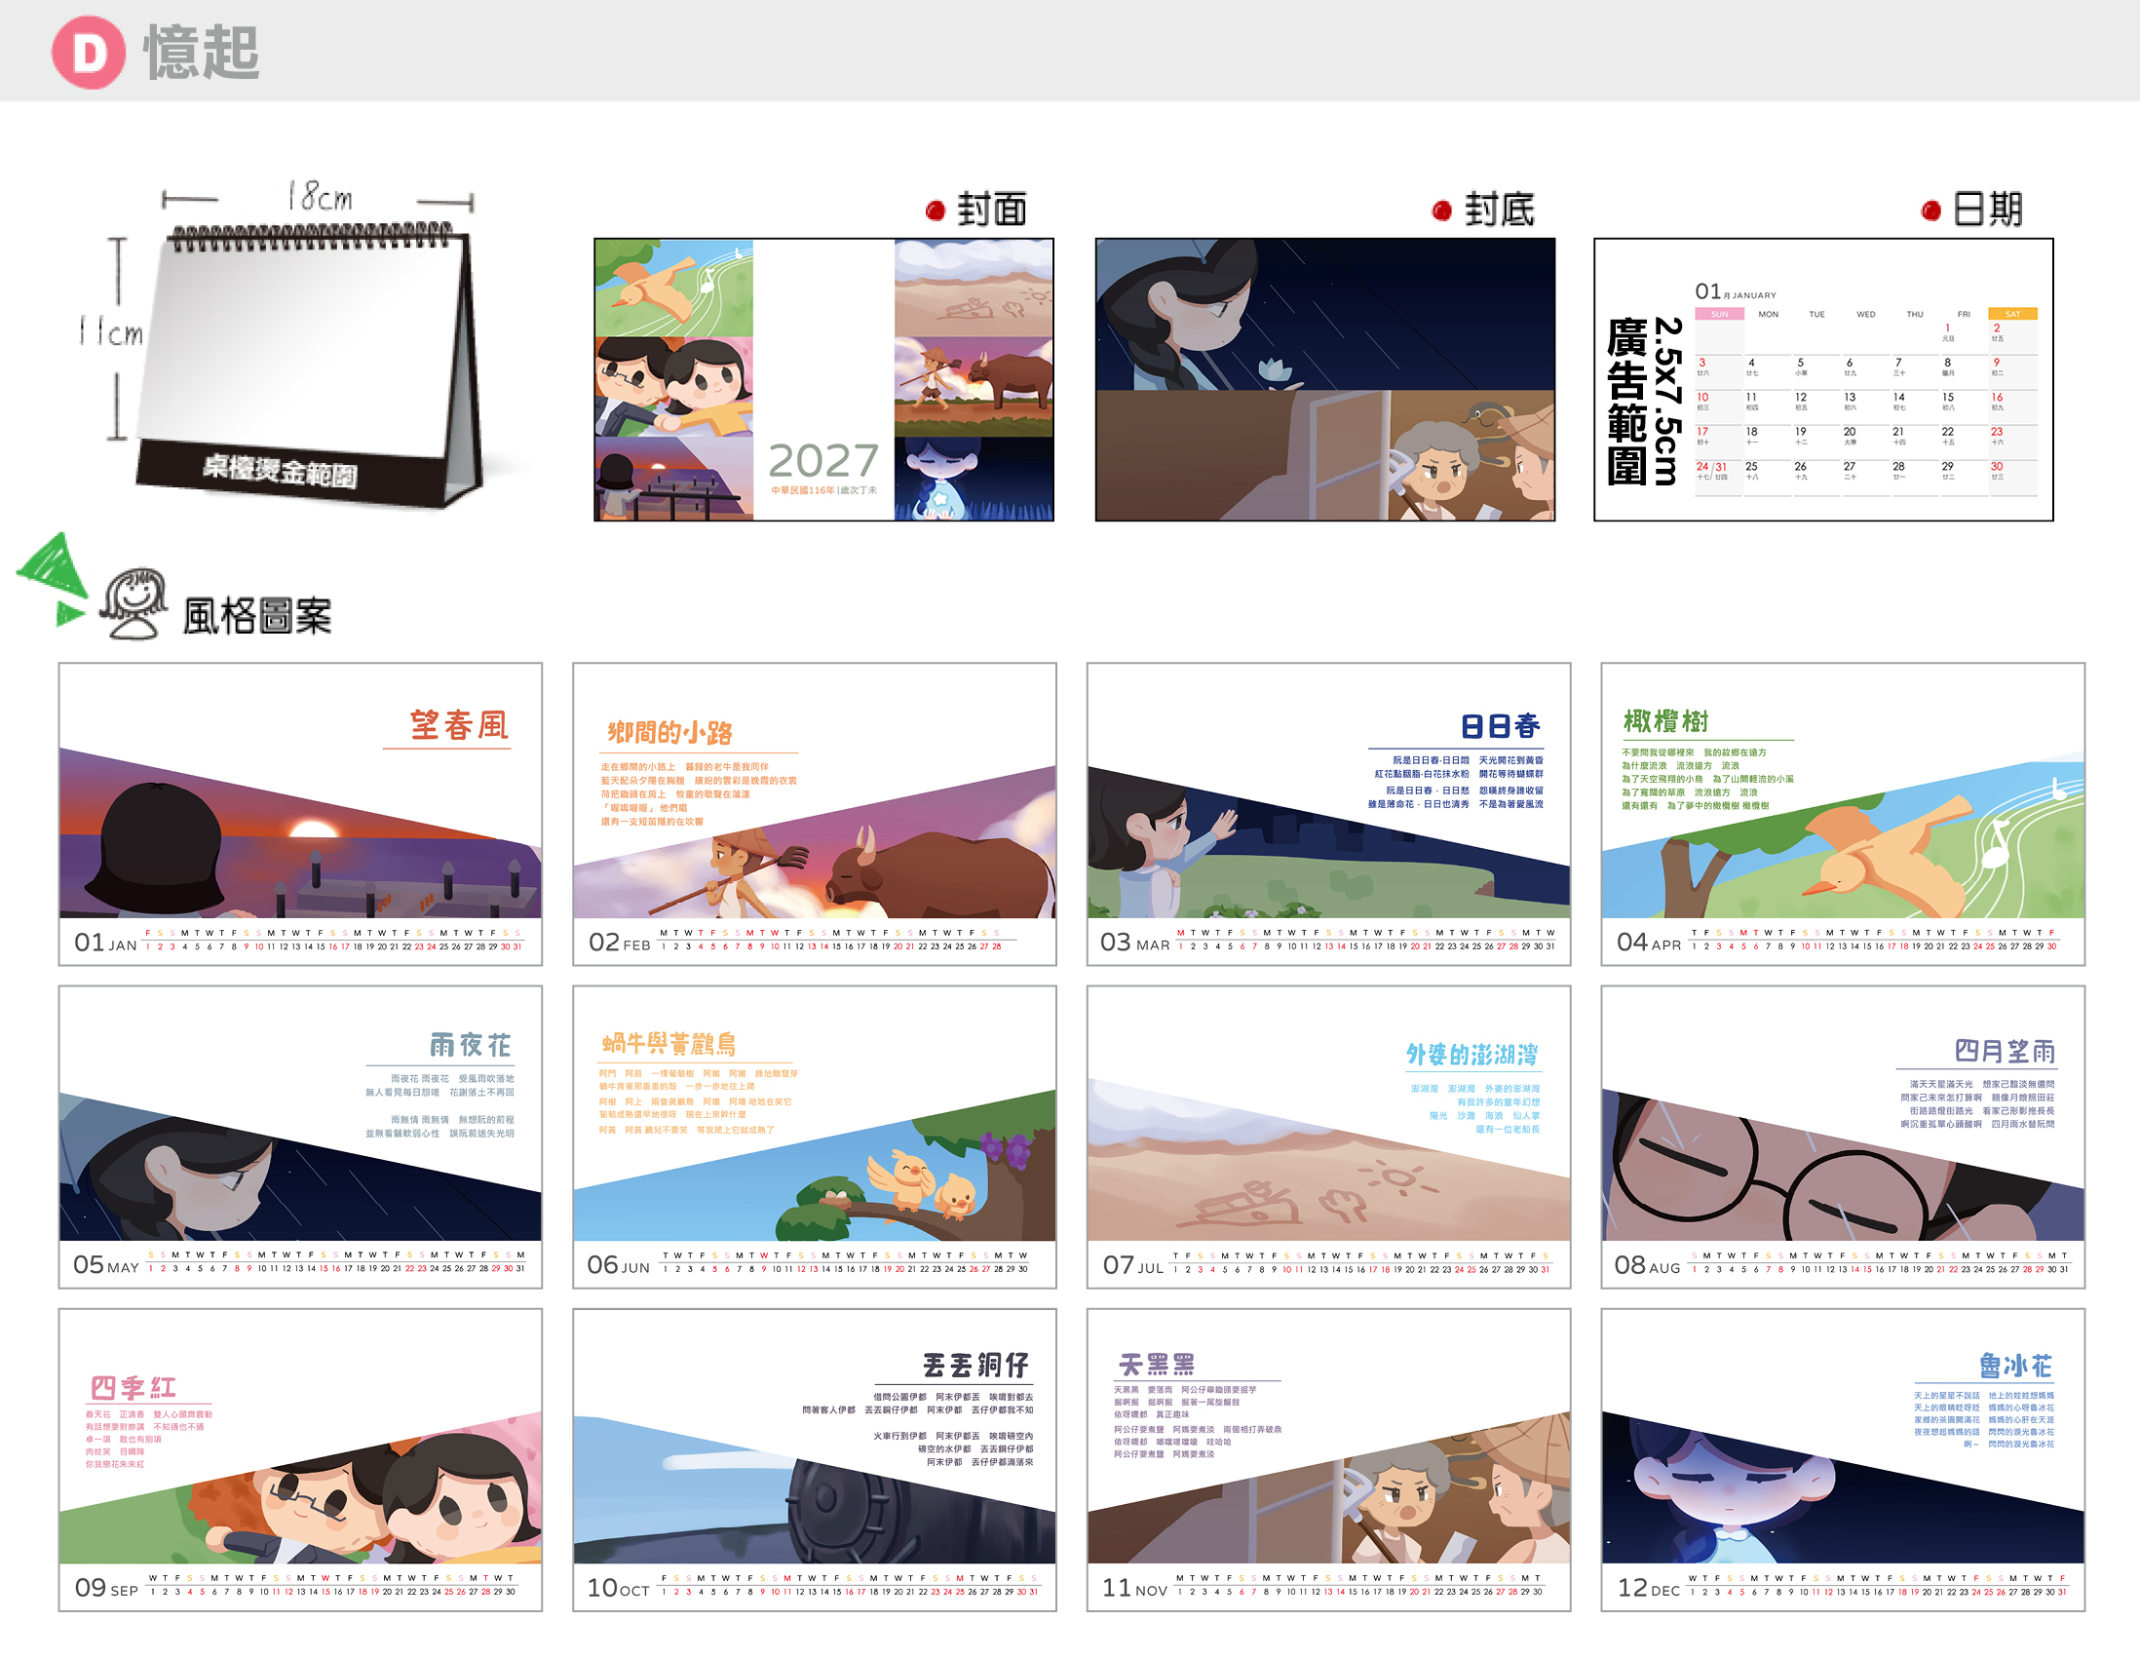Choose the 07 JUL 外婆的澎湖灣 page
This screenshot has width=2140, height=1659.
1328,1138
